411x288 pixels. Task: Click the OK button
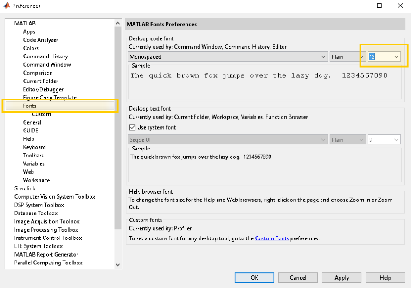pos(254,277)
